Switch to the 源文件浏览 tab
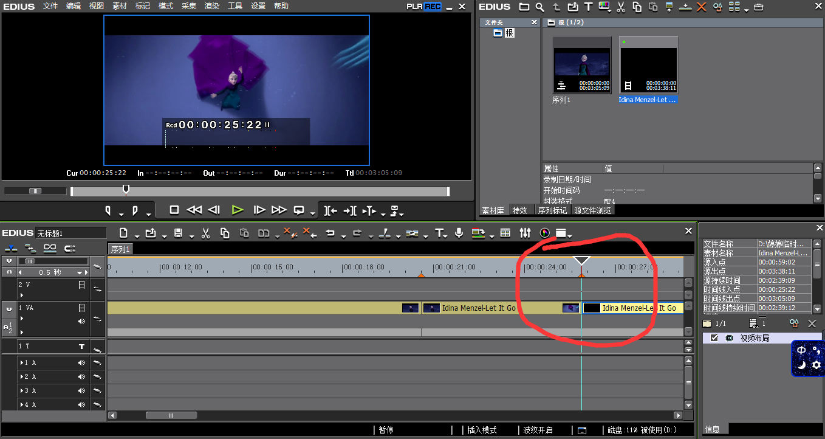The image size is (825, 439). [x=593, y=210]
